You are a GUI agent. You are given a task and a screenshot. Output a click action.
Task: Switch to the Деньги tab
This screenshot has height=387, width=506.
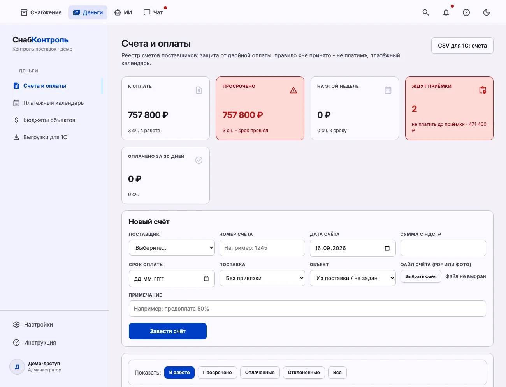click(88, 12)
